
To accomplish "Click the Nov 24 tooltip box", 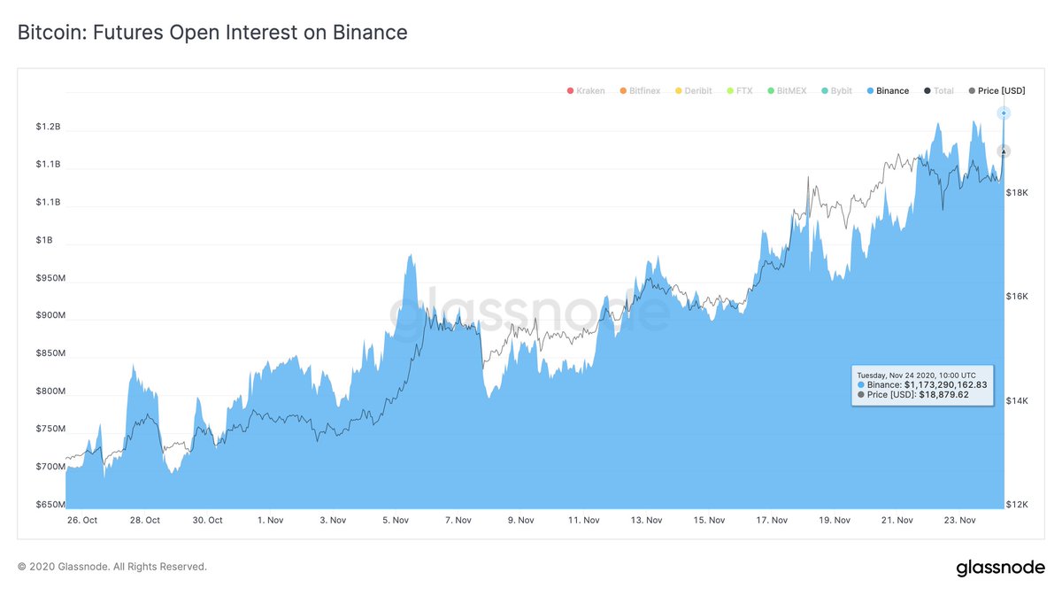I will 922,384.
